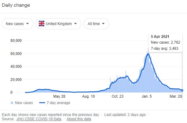Click the Daily change heading
Viewport: 187px width, 123px height.
pos(17,5)
